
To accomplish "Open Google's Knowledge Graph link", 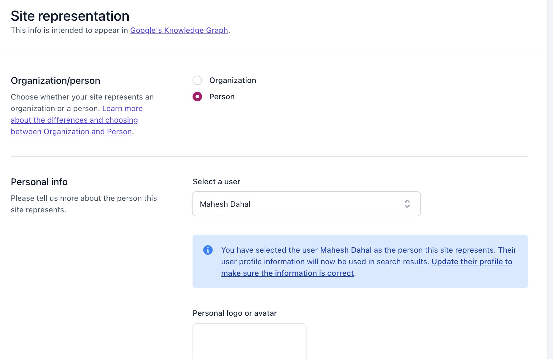I will click(179, 30).
